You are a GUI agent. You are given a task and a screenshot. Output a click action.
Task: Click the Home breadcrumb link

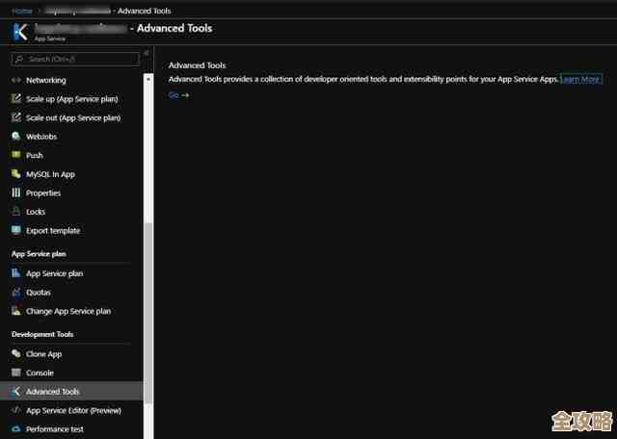pos(21,11)
